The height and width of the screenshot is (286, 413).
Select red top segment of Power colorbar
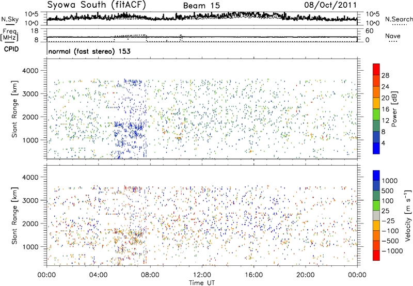[376, 69]
